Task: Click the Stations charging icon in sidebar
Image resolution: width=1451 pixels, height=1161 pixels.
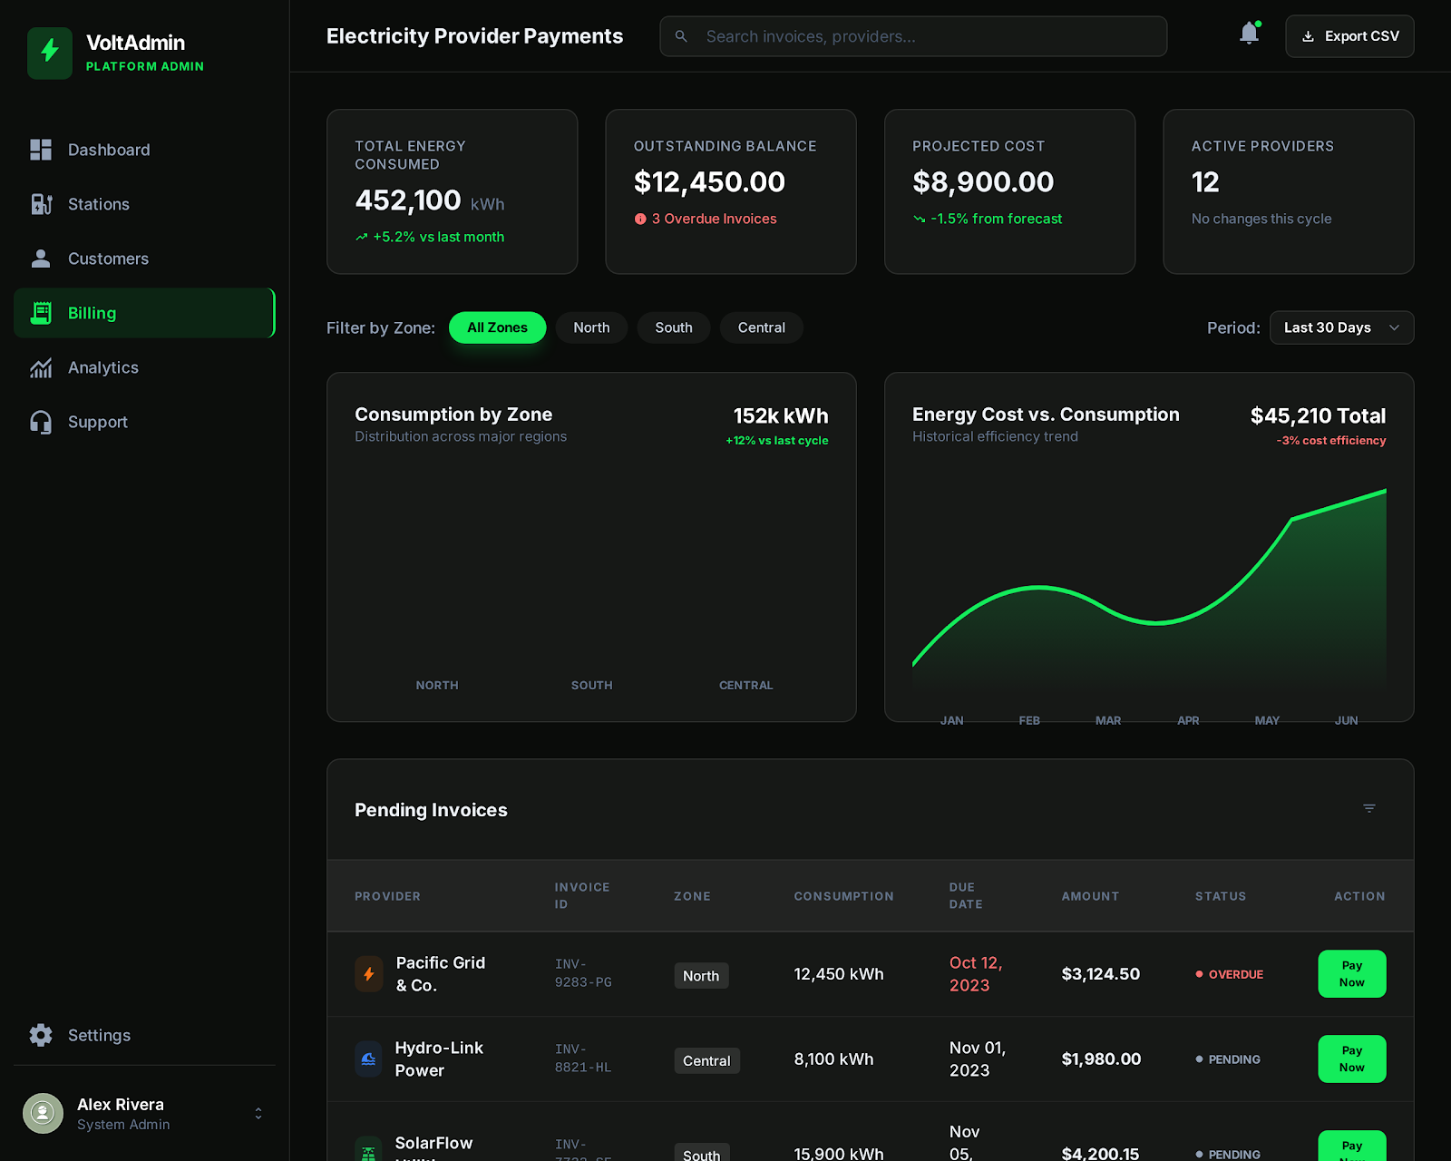Action: (x=41, y=204)
